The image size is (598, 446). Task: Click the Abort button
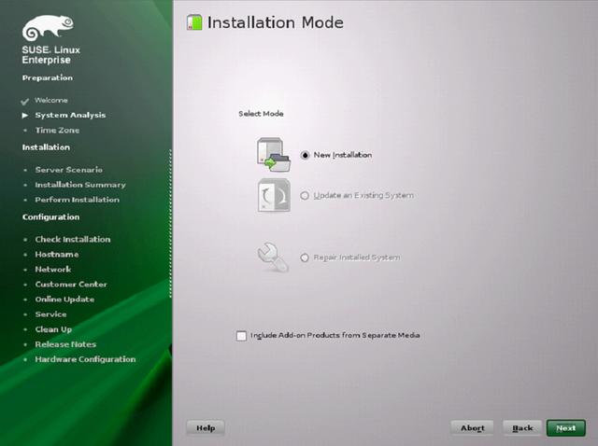(x=472, y=428)
